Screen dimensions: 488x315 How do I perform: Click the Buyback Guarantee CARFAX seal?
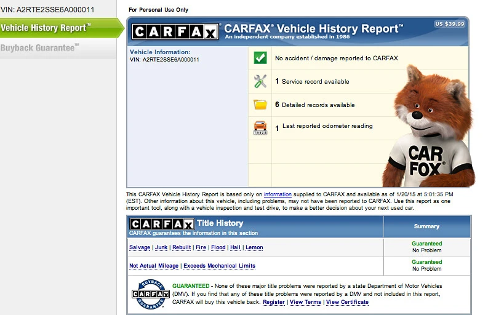click(151, 294)
